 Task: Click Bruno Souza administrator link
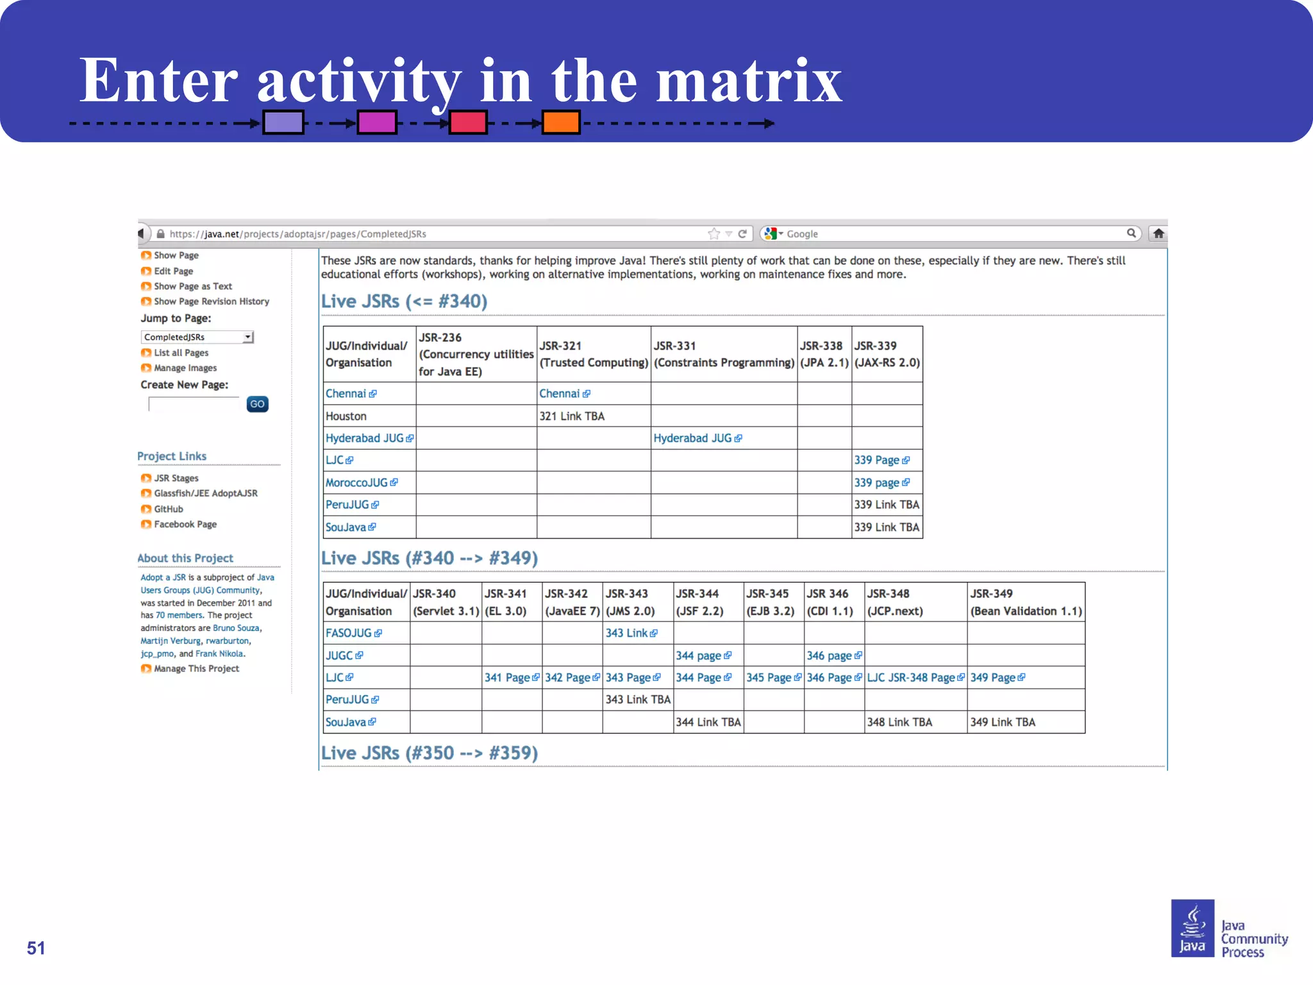click(237, 628)
